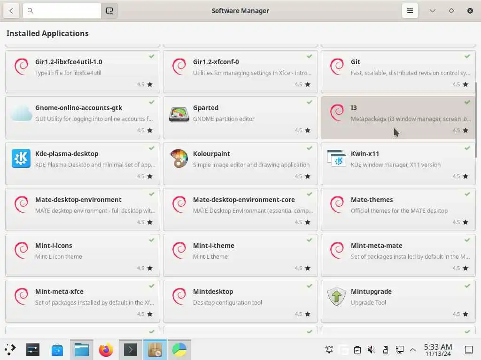
Task: Click the search input field
Action: click(x=62, y=11)
